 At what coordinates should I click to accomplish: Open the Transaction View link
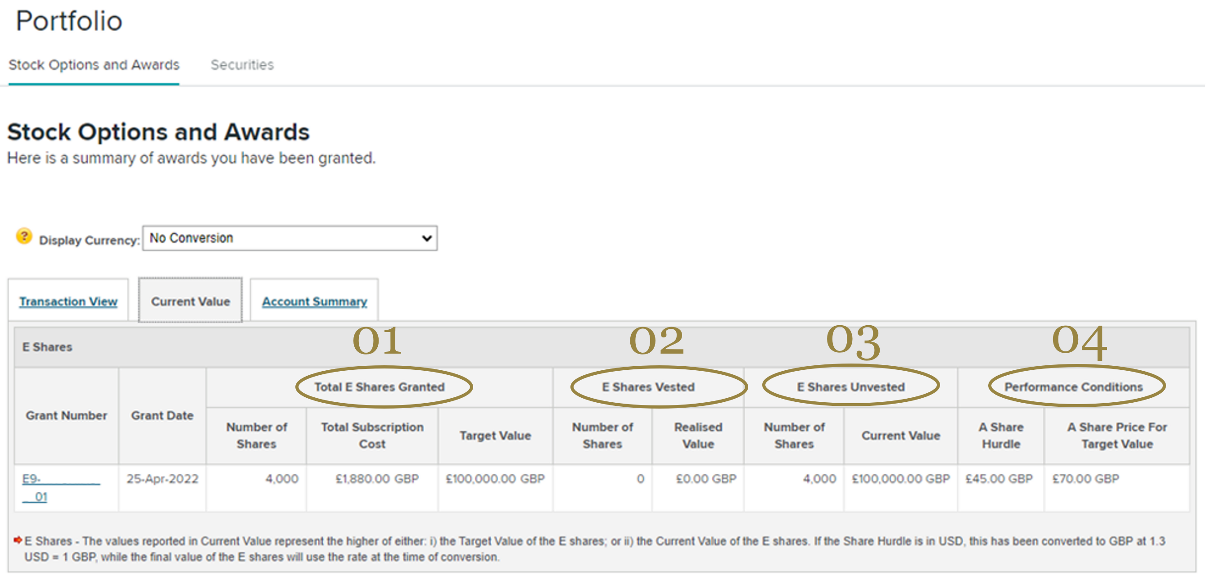point(68,301)
